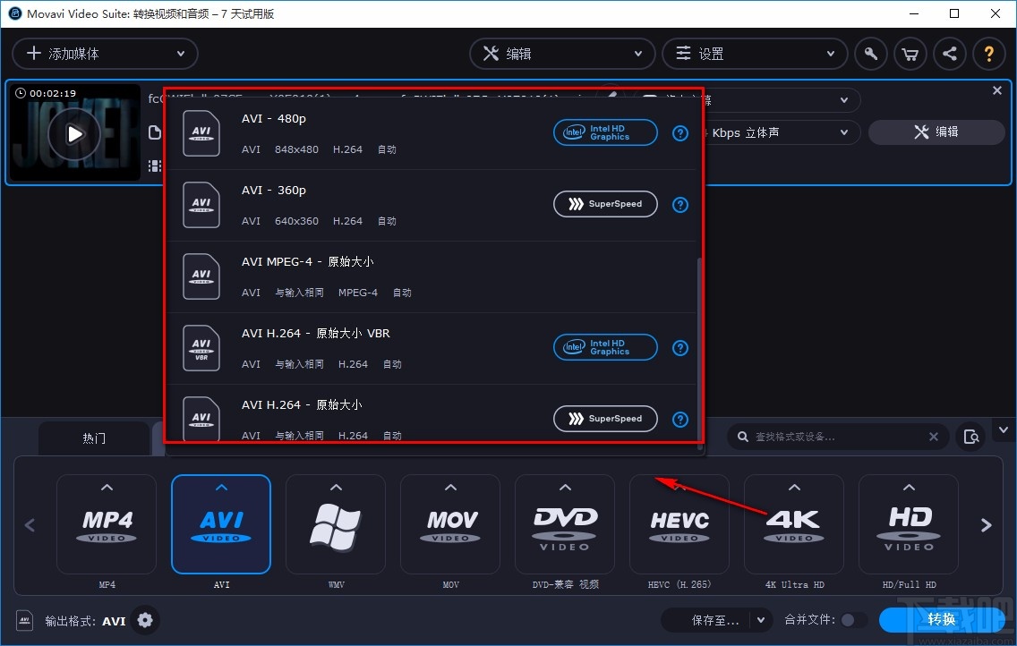The width and height of the screenshot is (1017, 646).
Task: Click the share icon in the toolbar
Action: click(949, 54)
